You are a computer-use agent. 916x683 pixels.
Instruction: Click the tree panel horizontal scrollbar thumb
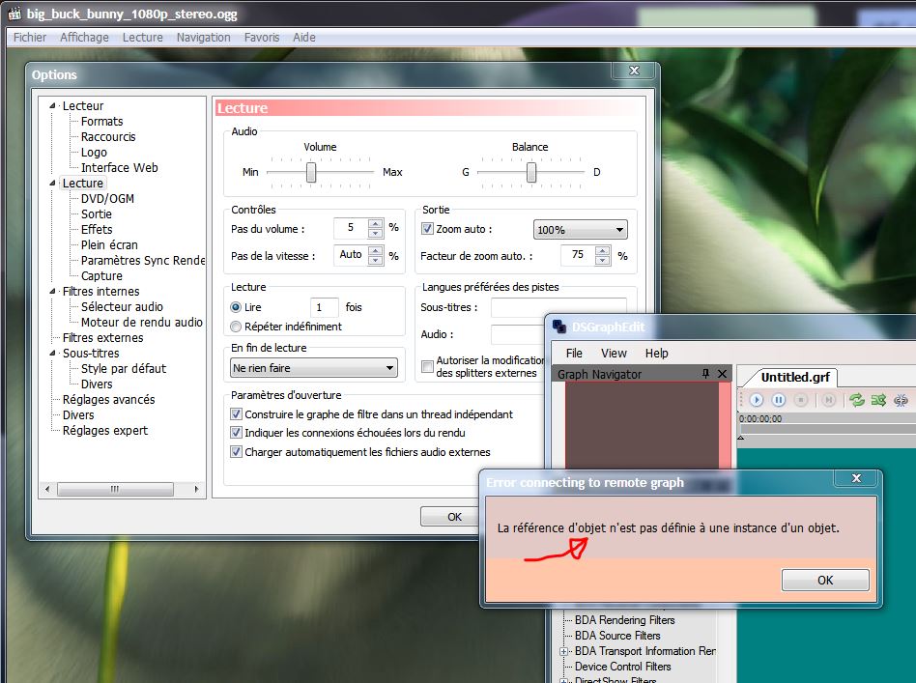coord(115,489)
